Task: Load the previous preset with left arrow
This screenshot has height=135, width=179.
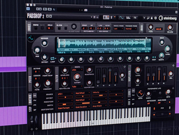Action: click(x=47, y=16)
